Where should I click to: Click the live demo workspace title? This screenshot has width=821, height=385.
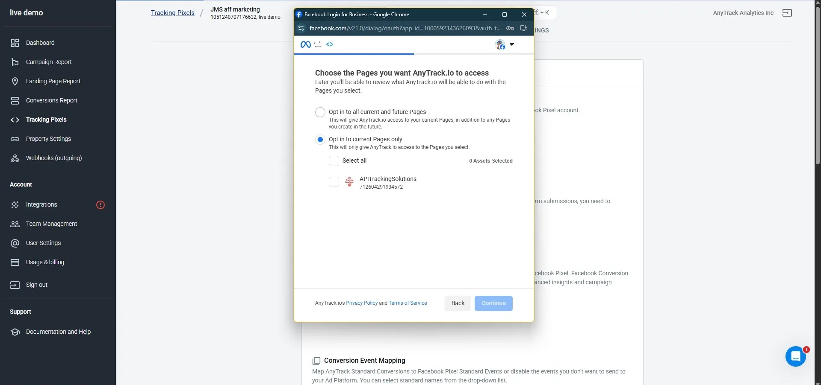point(27,13)
